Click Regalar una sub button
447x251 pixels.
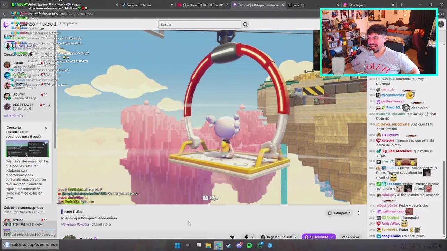(279, 237)
